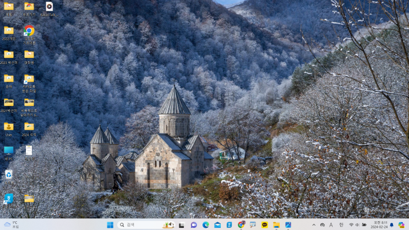Open the User folder
409x230 pixels.
click(9, 130)
